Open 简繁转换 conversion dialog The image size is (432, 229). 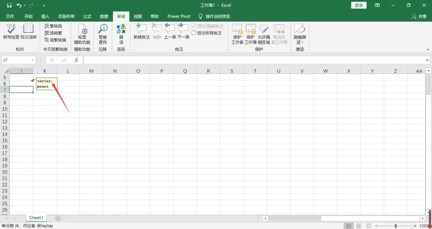pos(56,40)
